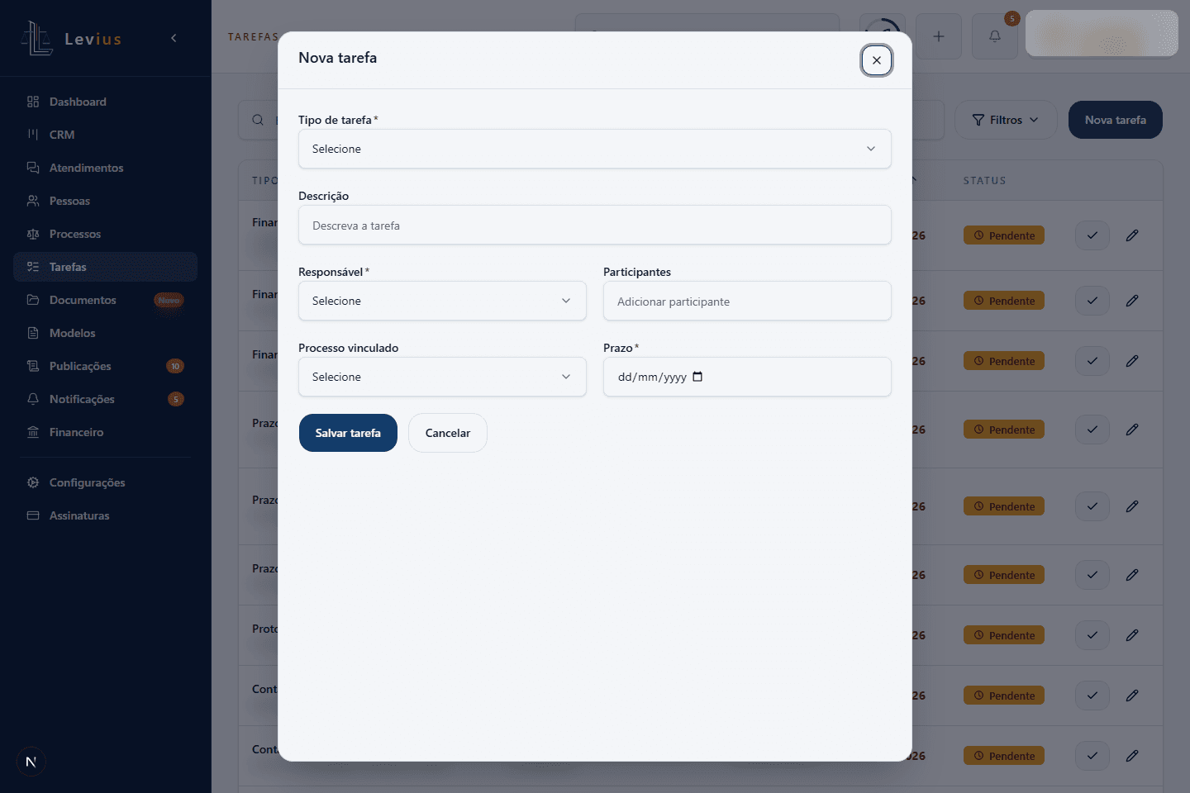The image size is (1190, 793).
Task: Click the pencil icon in the last visible row
Action: coord(1132,756)
